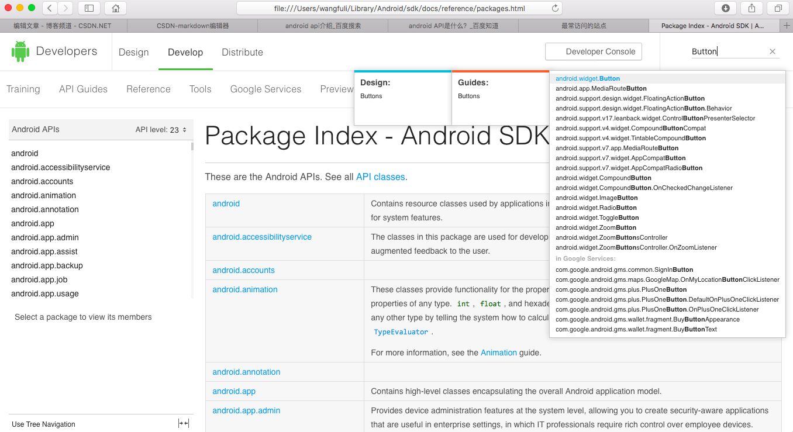
Task: Open the TypeEvaluator class link
Action: 401,331
